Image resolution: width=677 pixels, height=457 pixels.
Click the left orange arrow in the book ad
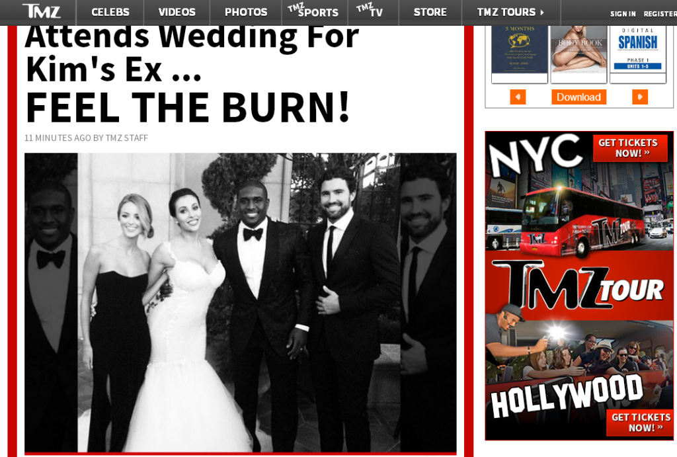(x=518, y=97)
